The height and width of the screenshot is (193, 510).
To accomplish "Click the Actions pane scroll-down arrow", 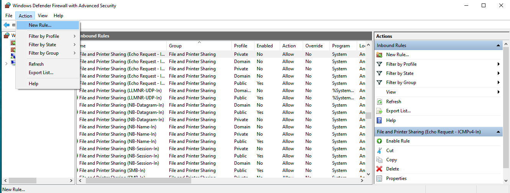I will click(x=506, y=181).
